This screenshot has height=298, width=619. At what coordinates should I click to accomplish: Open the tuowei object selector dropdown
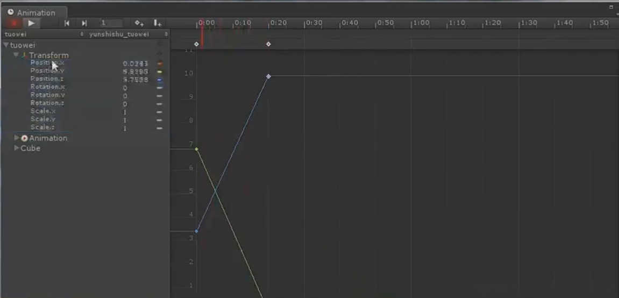point(44,34)
